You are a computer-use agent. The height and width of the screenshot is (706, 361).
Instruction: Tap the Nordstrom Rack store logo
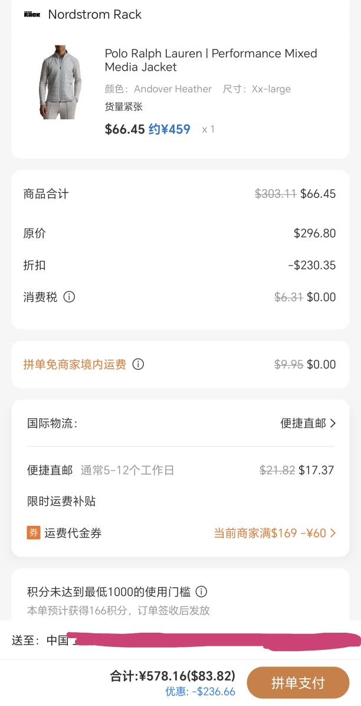[32, 14]
